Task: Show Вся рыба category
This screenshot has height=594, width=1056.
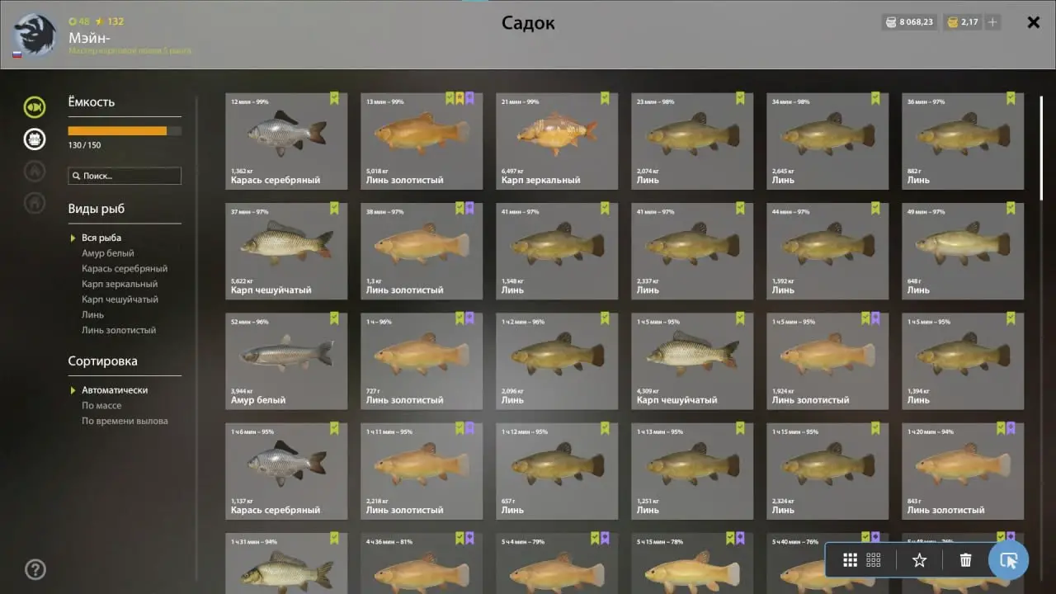Action: 101,238
